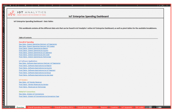Follow Pivot Table - Overall Spending by Region link
This screenshot has width=172, height=112.
[x=33, y=48]
